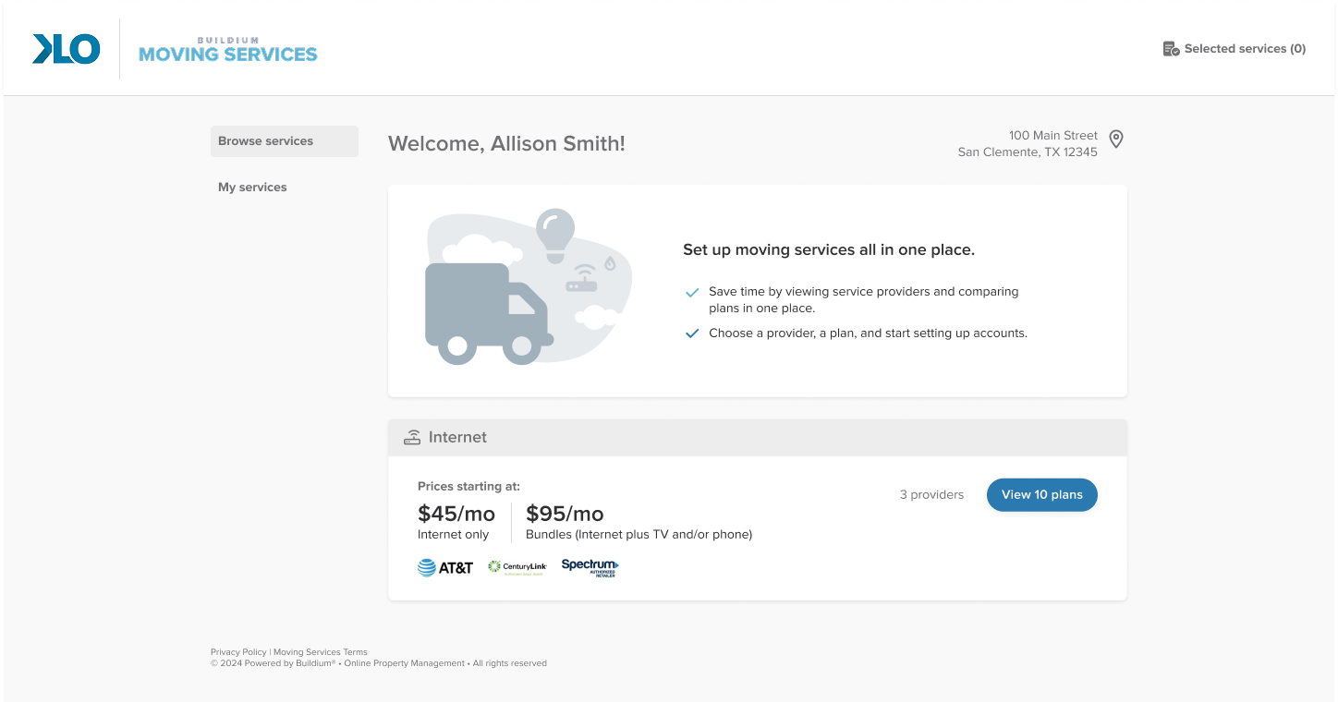The height and width of the screenshot is (703, 1338).
Task: Click the checkmark beside 'Choose a provider'
Action: coord(691,333)
